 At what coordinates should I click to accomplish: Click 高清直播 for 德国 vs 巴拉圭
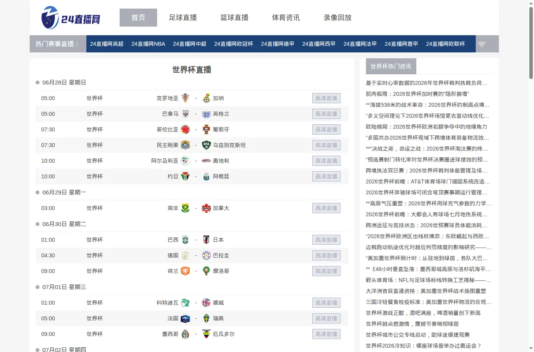point(326,255)
